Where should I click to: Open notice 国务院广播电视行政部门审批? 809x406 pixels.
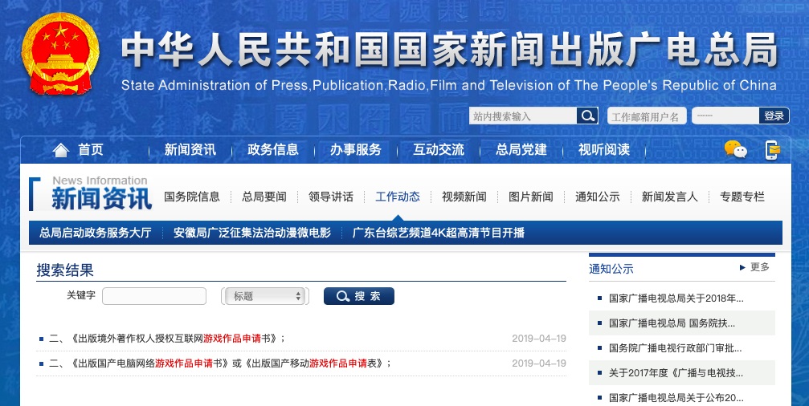tap(675, 348)
